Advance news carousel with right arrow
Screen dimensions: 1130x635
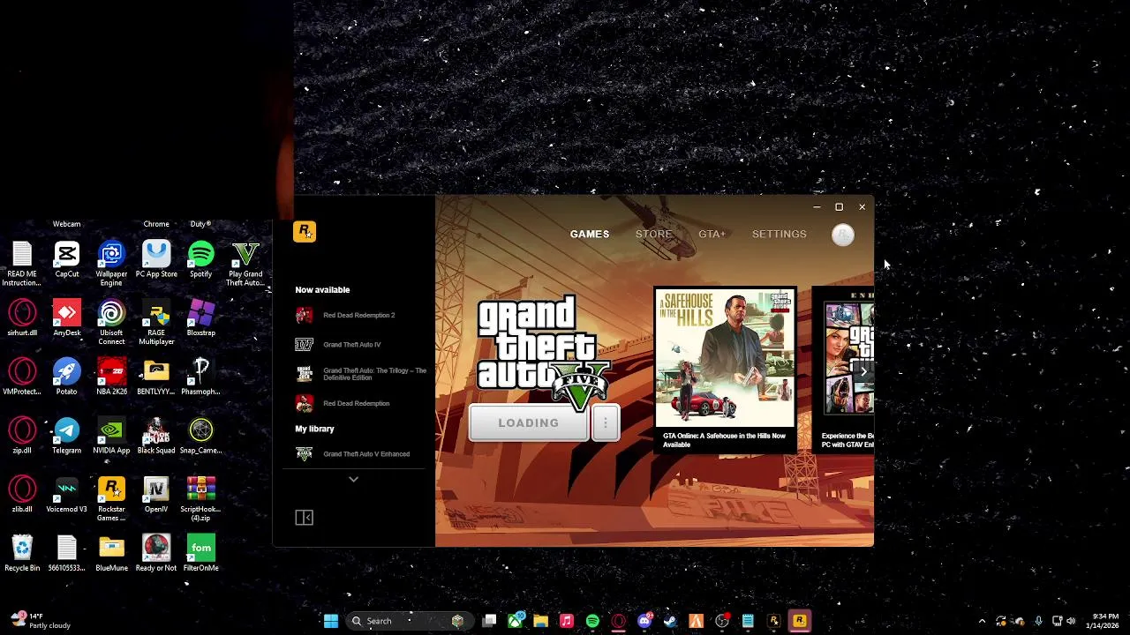coord(863,371)
